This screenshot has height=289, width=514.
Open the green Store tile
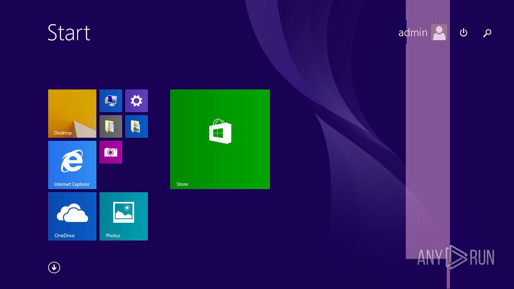pos(220,139)
